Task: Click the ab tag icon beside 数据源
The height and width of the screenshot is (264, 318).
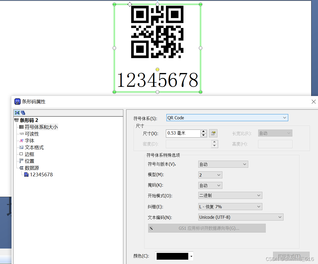Action: point(21,168)
